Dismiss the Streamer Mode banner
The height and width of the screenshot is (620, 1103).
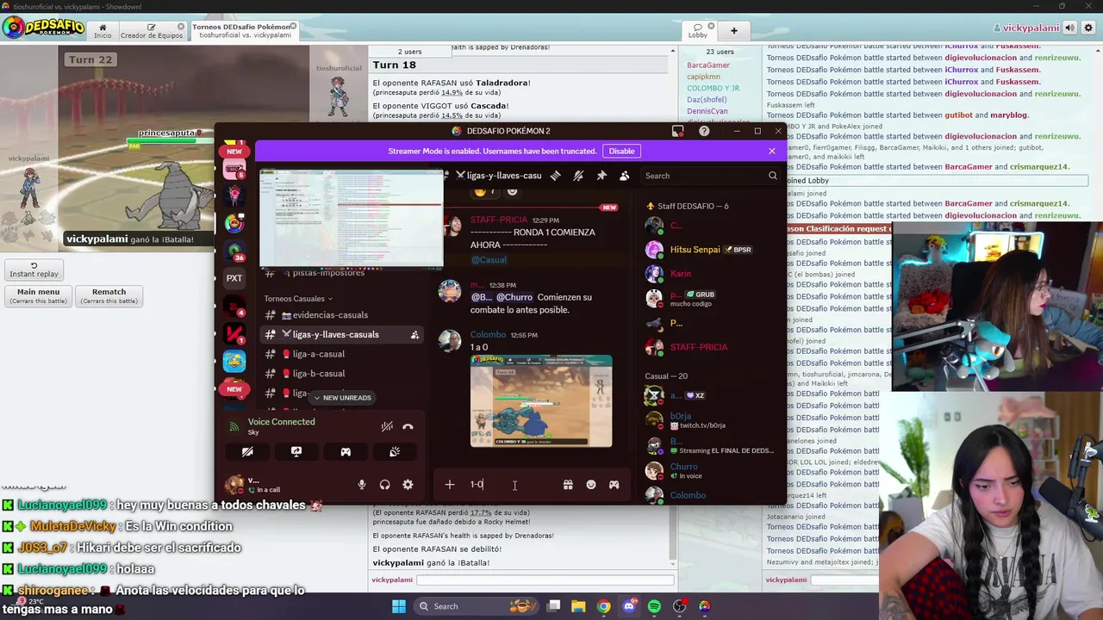click(771, 151)
